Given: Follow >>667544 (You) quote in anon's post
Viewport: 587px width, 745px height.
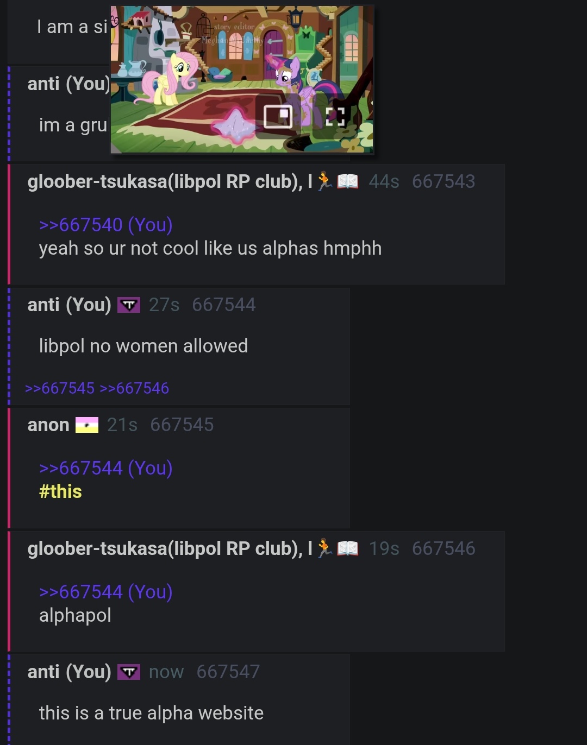Looking at the screenshot, I should [106, 468].
